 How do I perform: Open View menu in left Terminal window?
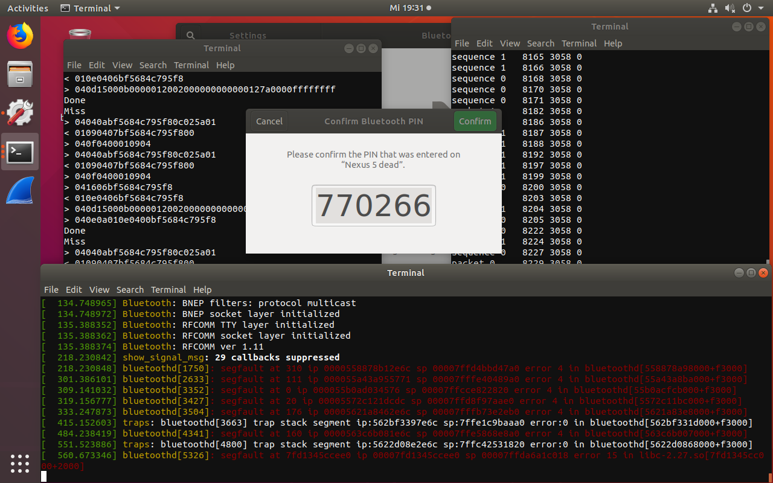[122, 65]
